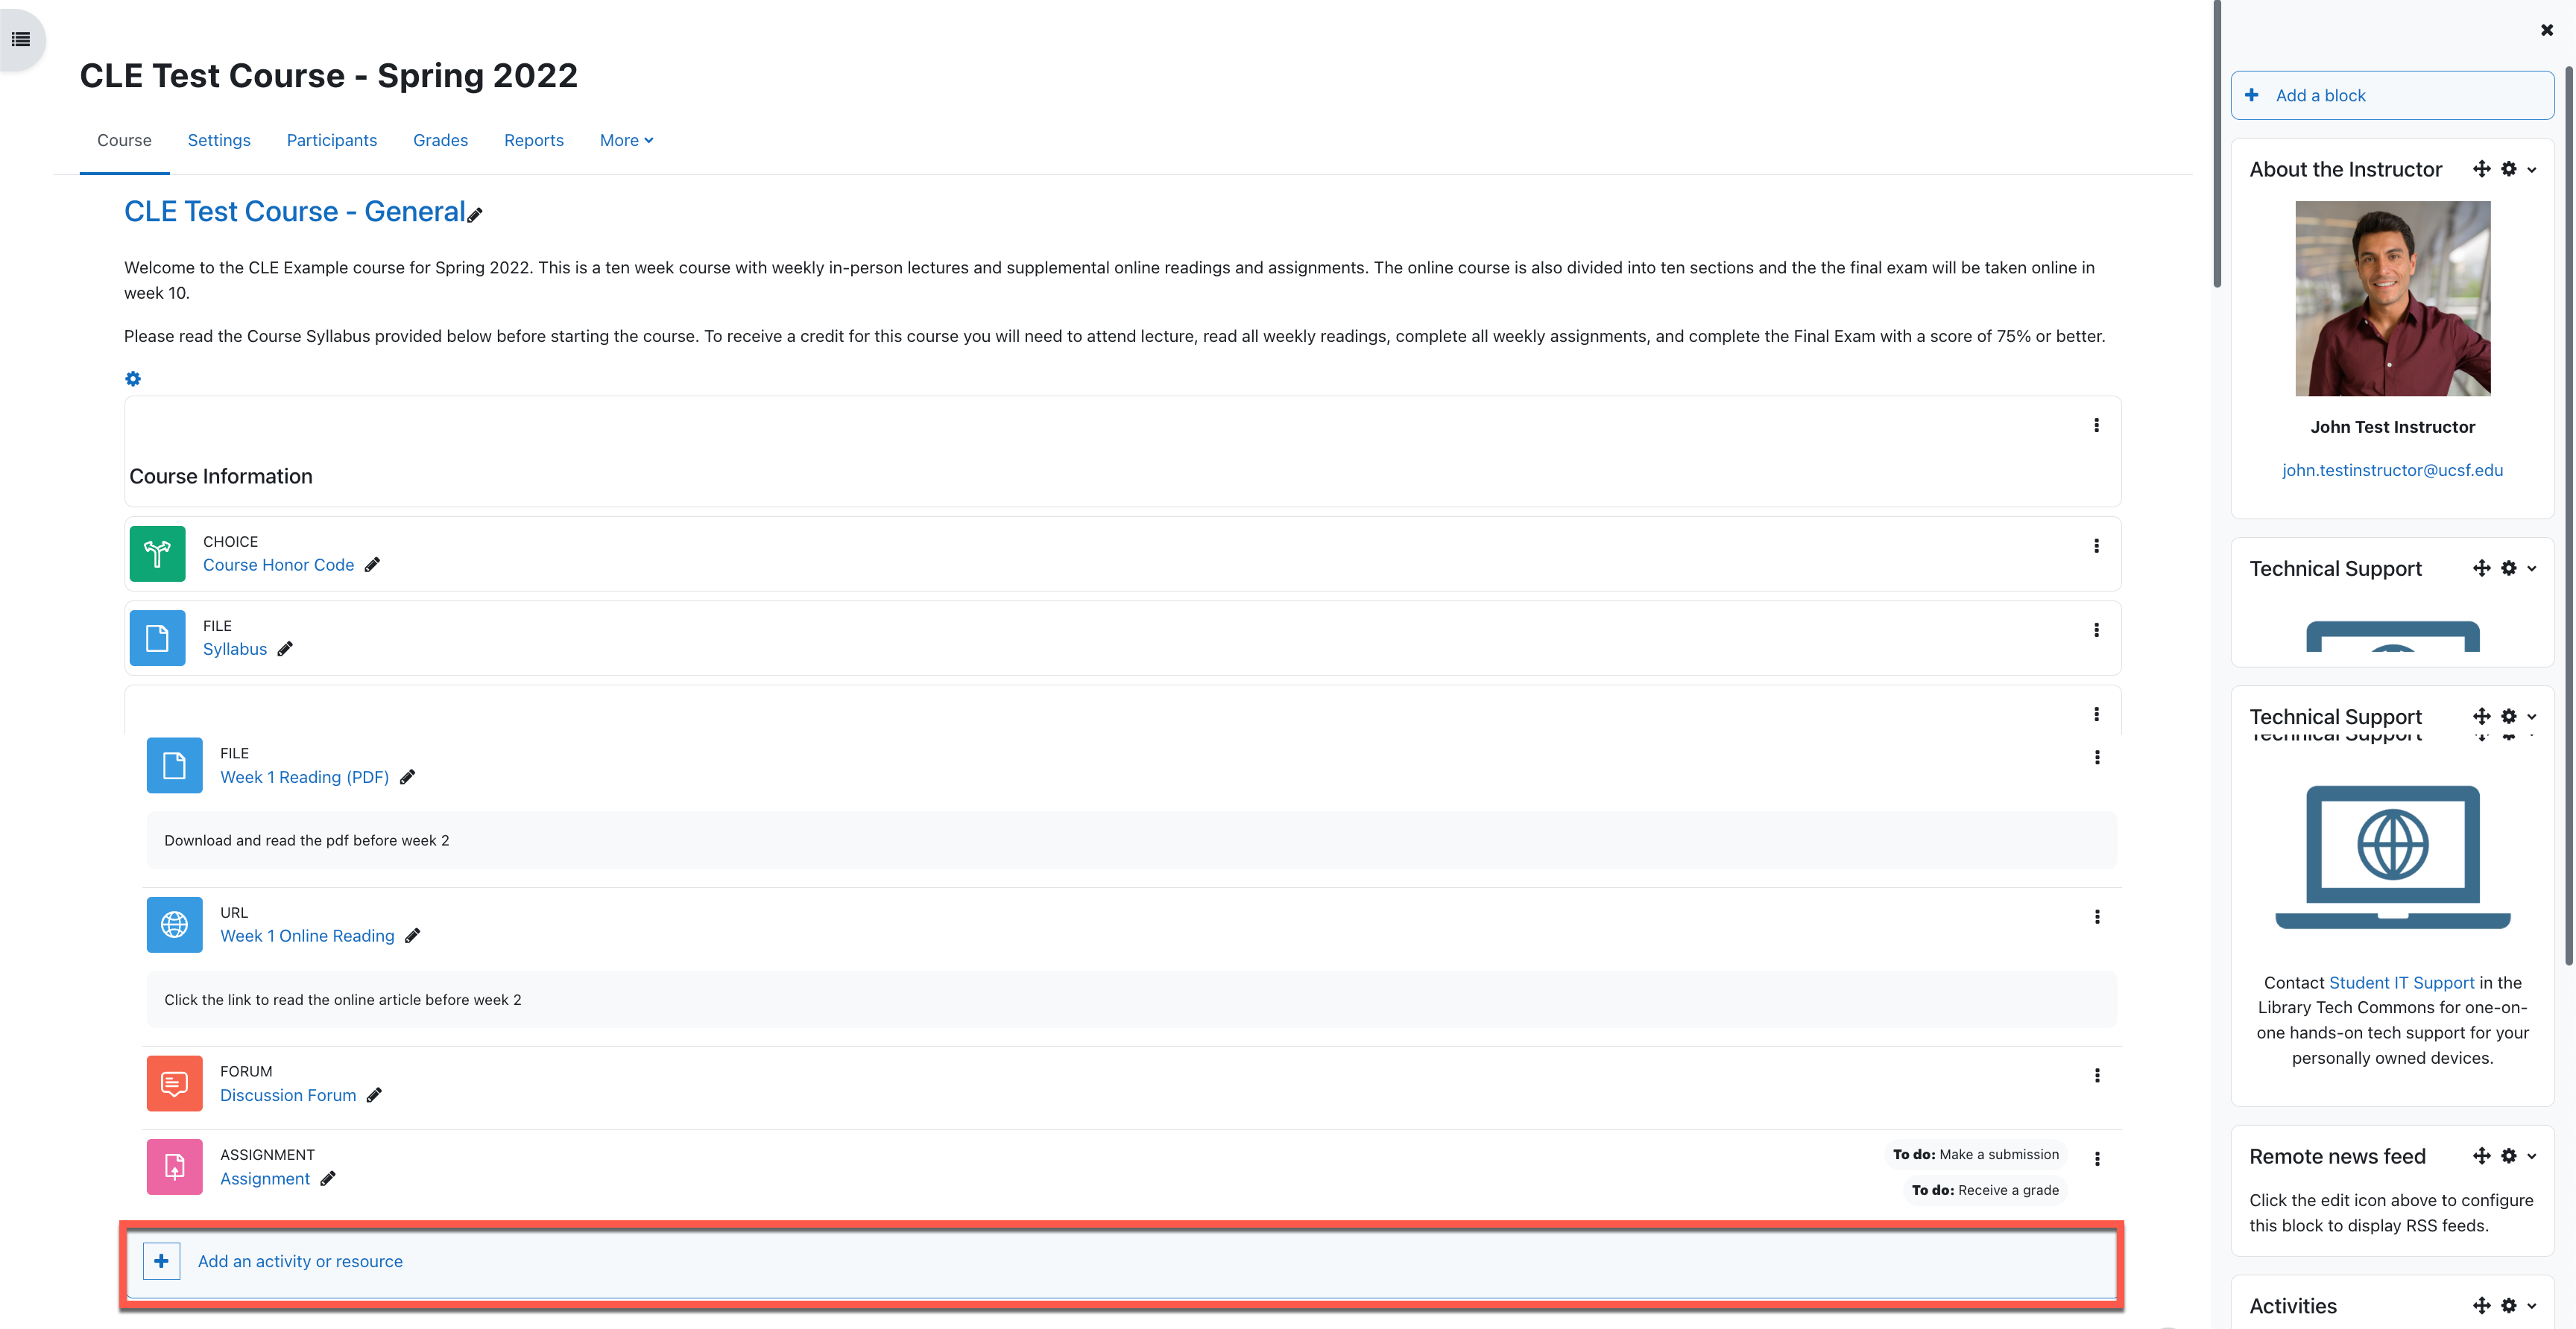Click John Test Instructor profile photo
The height and width of the screenshot is (1329, 2576).
click(2391, 299)
